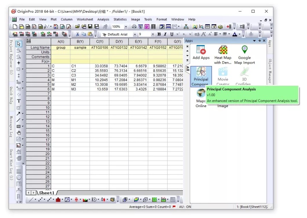Viewport: 307px width, 218px height.
Task: Click the Paste clipboard icon
Action: click(x=90, y=34)
